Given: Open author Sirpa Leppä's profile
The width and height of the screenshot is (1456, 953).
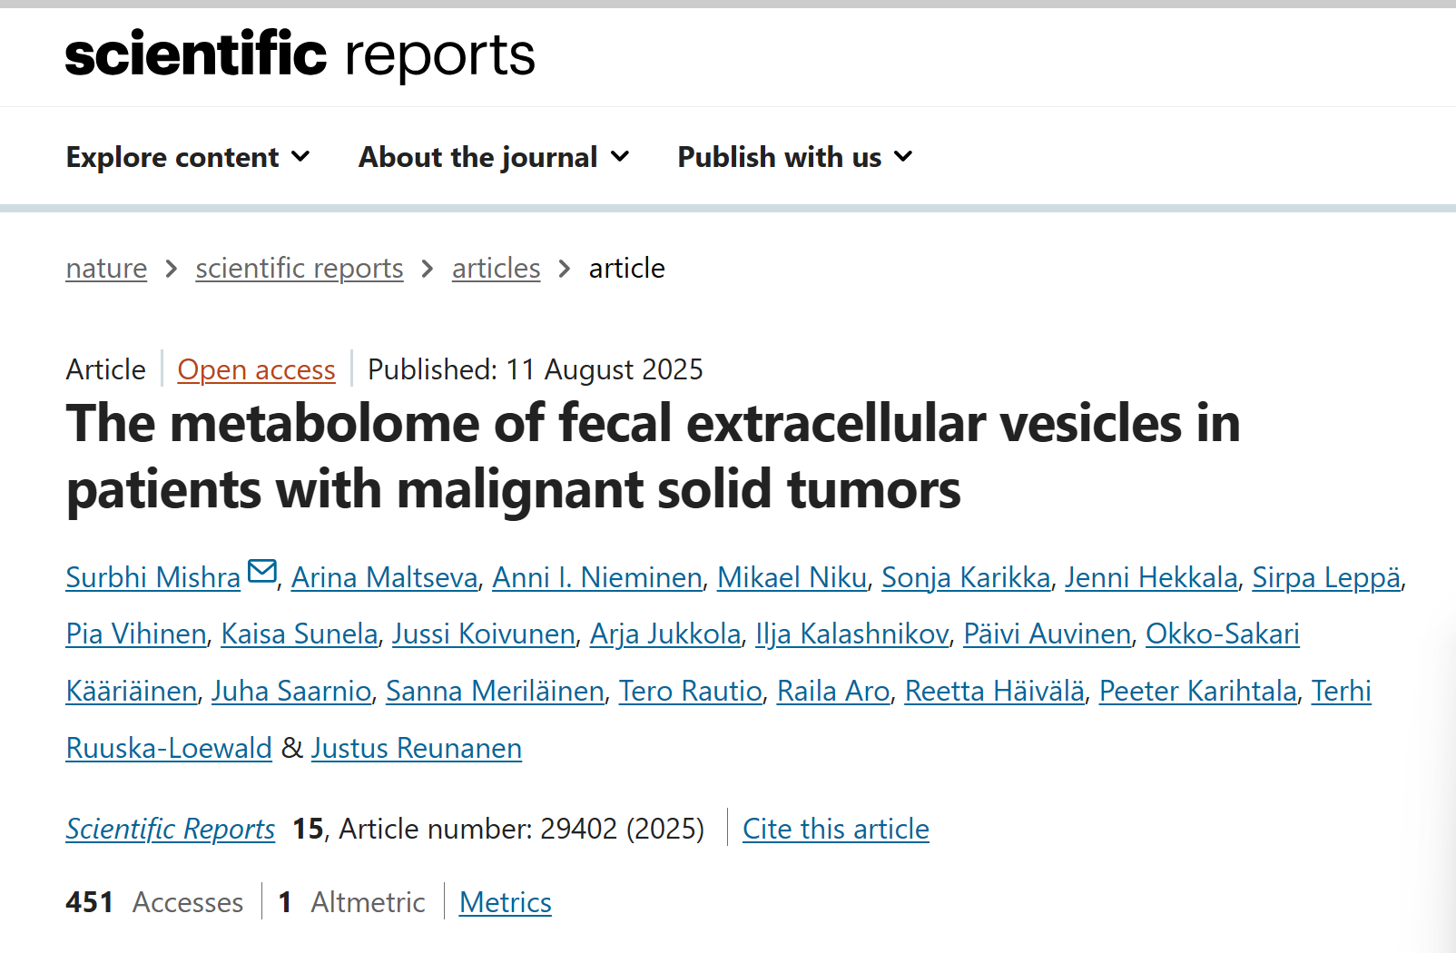Looking at the screenshot, I should click(x=1326, y=578).
